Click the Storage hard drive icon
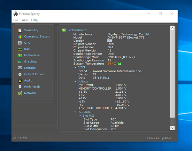This screenshot has height=151, width=192. [x=20, y=68]
